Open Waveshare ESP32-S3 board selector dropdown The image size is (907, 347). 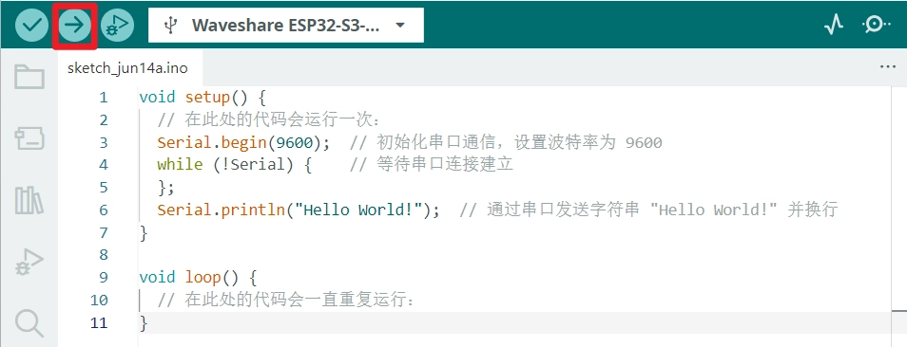coord(286,26)
